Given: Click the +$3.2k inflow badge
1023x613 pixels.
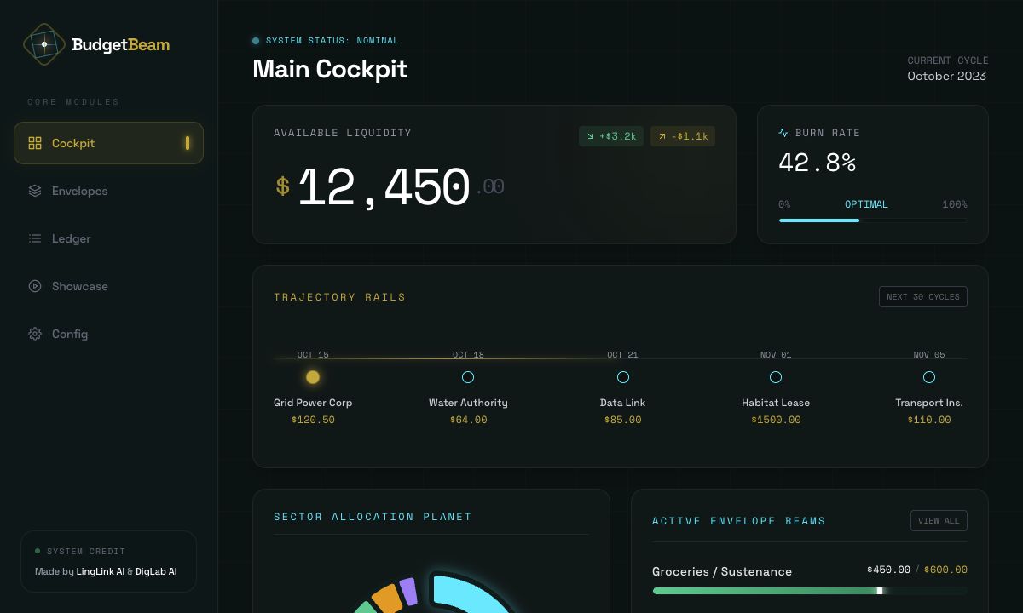Looking at the screenshot, I should click(611, 136).
